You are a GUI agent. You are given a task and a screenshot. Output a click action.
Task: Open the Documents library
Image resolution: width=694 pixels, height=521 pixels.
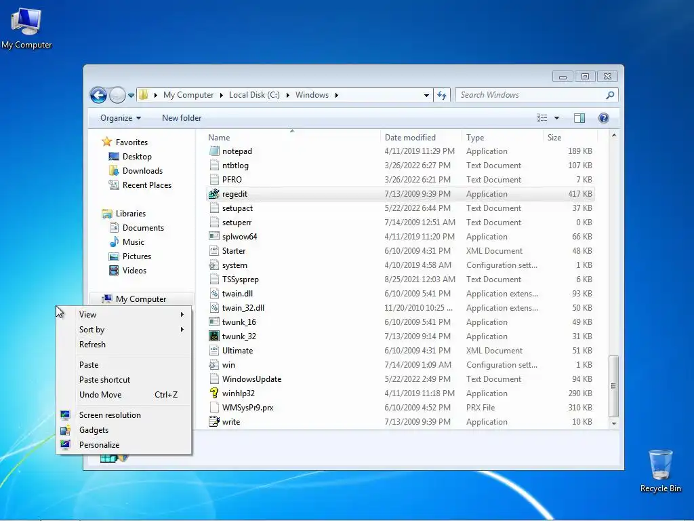(x=143, y=228)
